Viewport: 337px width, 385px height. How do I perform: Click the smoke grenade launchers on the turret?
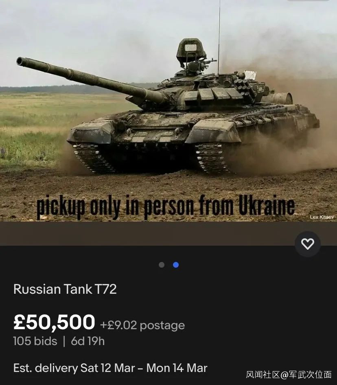pyautogui.click(x=243, y=87)
